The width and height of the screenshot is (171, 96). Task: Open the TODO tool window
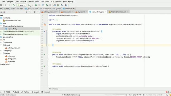pos(7,92)
